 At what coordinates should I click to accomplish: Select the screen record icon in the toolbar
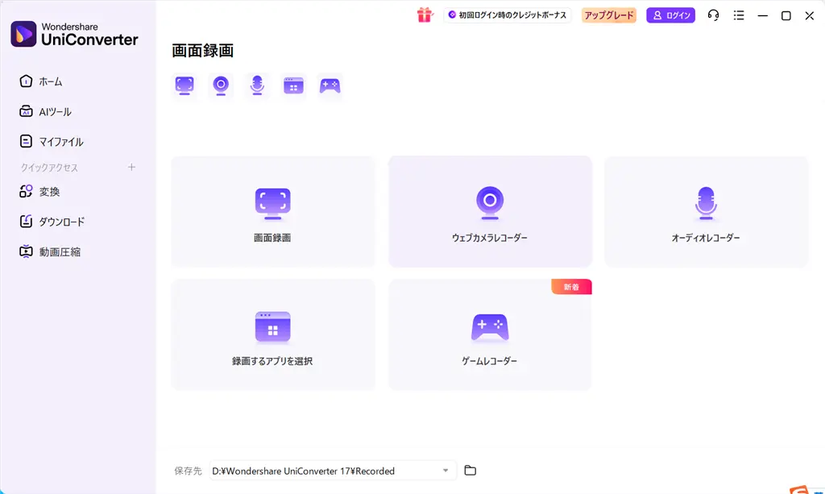pos(184,84)
